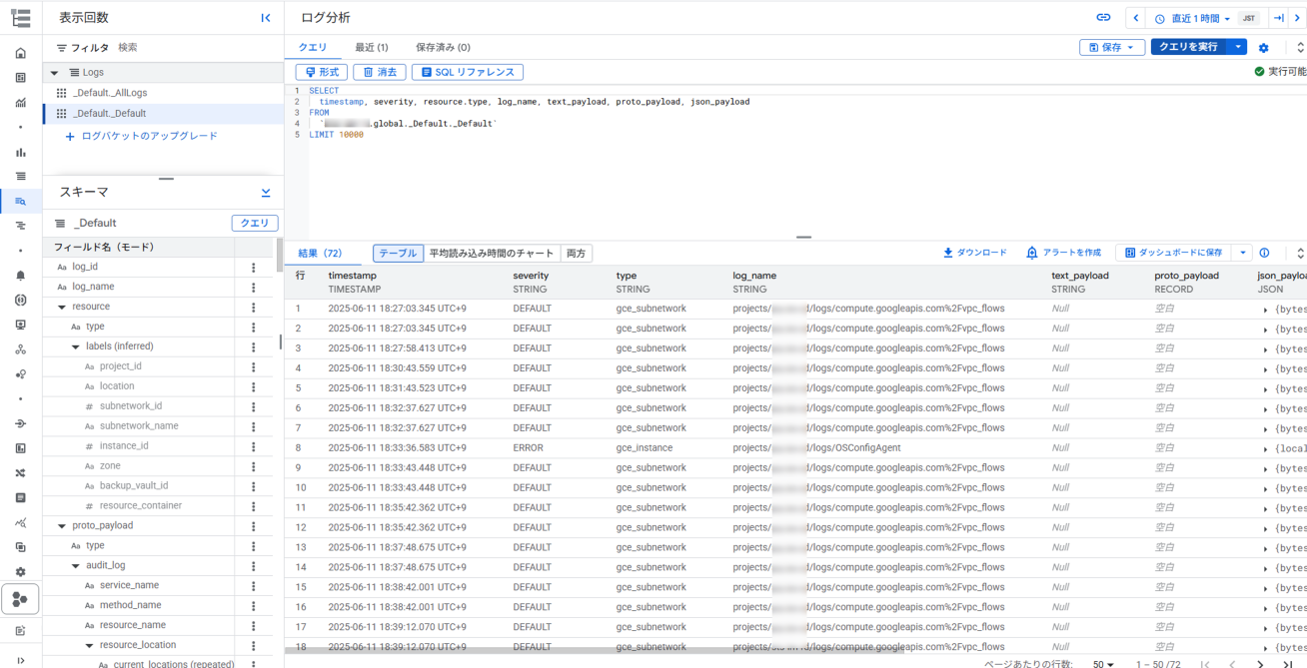Switch to the 最近 (1) tab

coord(372,47)
